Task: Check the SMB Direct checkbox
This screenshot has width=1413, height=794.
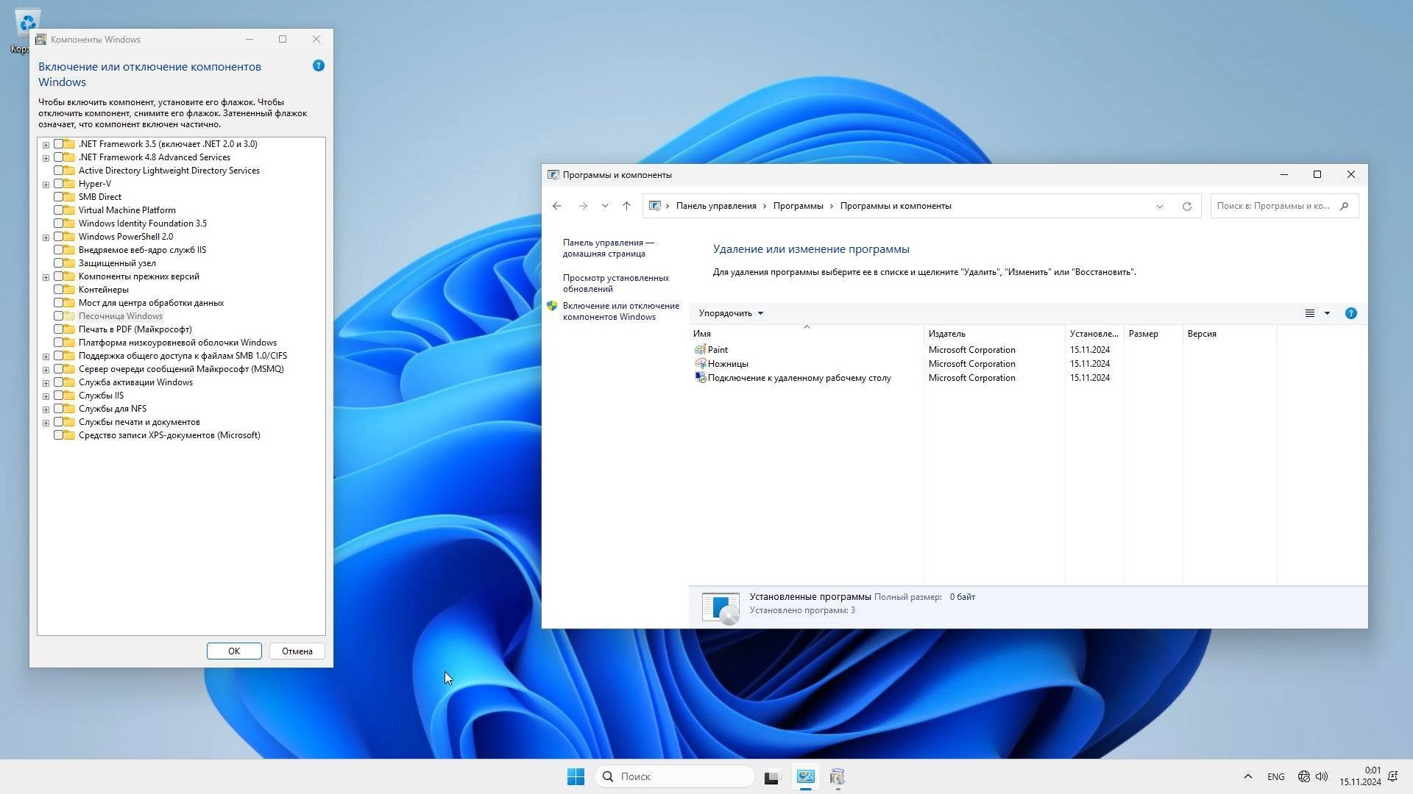Action: pos(58,197)
